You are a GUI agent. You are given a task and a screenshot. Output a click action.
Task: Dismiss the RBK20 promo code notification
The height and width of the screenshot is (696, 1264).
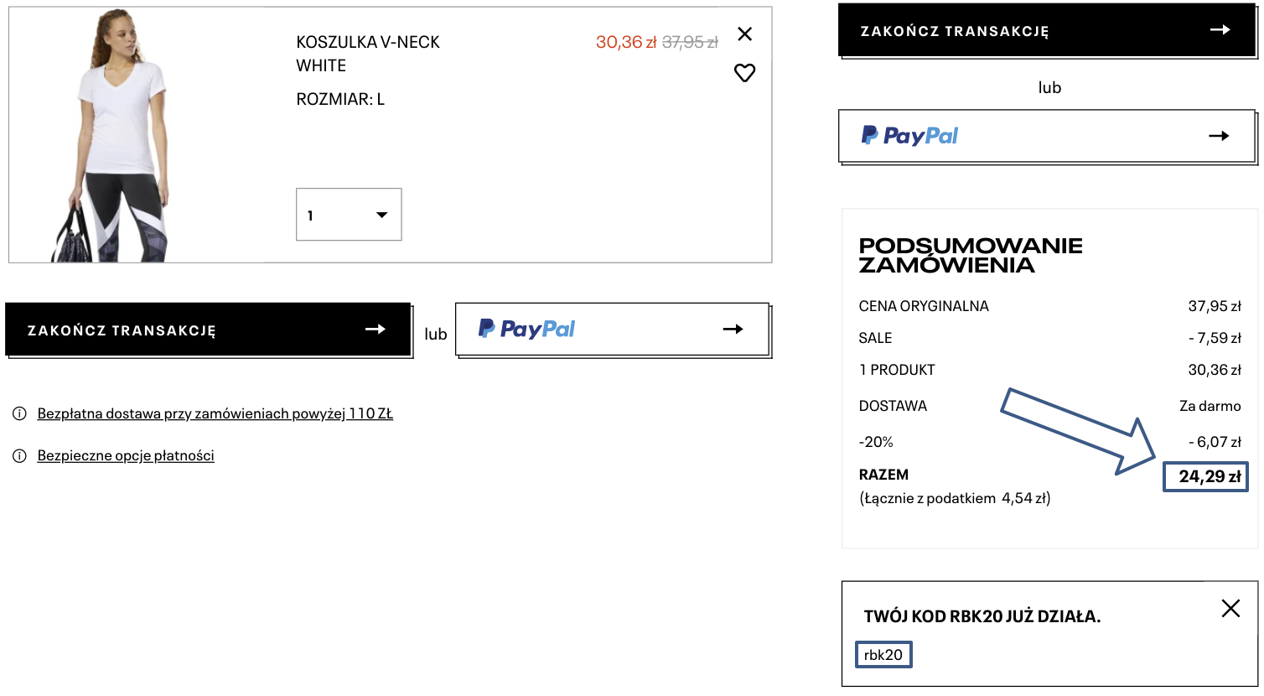(1230, 608)
